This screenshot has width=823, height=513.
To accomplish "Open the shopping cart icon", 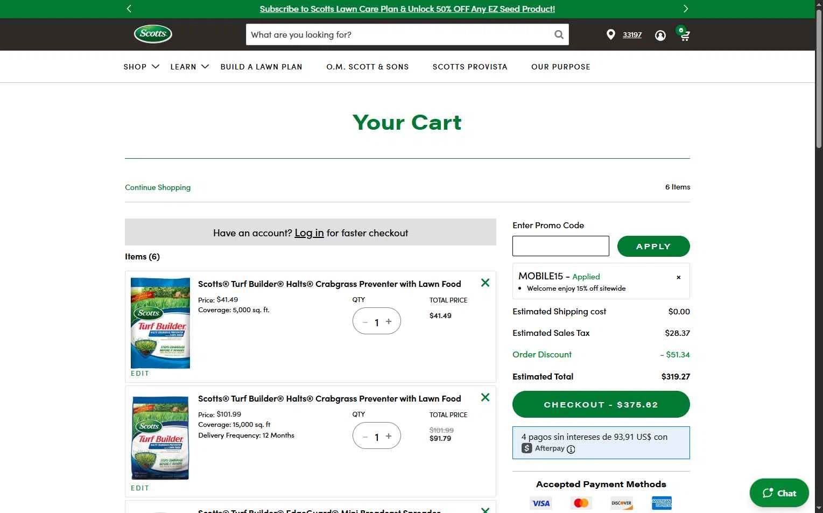I will click(x=684, y=33).
